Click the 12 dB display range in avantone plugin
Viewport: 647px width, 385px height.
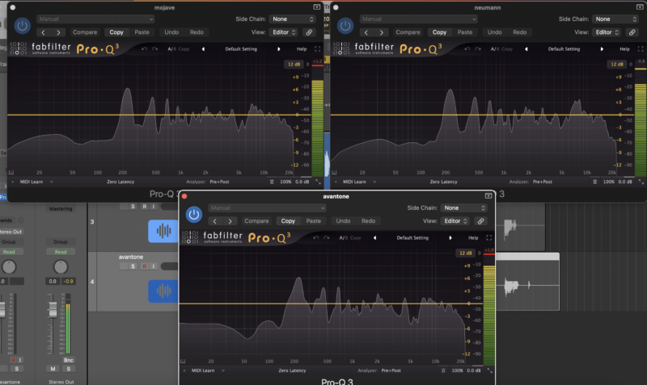[x=466, y=253]
